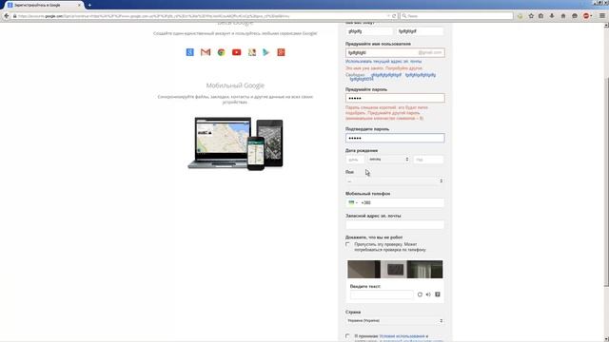Click the home icon in Firefox toolbar
Viewport: 609px width, 342px height.
(x=563, y=16)
